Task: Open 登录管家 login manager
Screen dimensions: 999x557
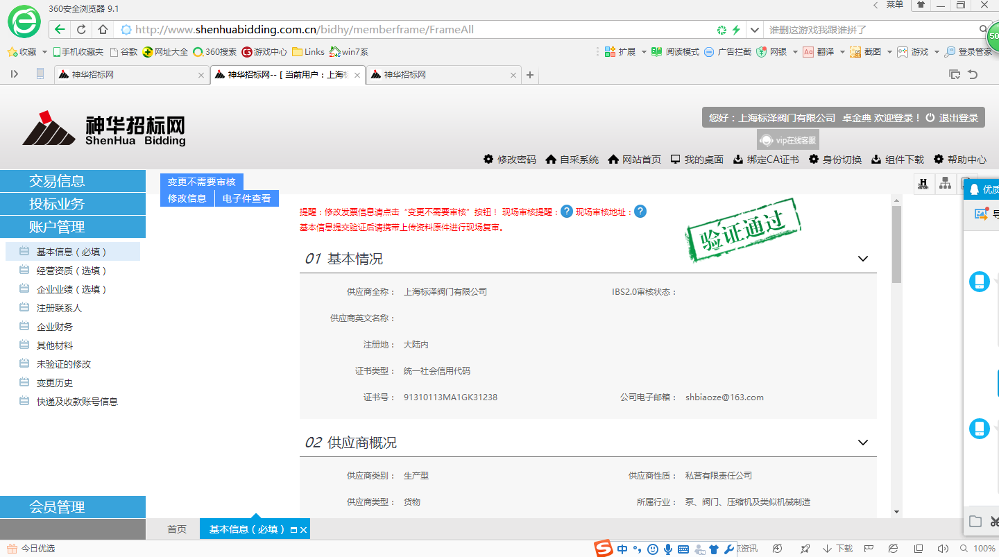Action: tap(968, 52)
